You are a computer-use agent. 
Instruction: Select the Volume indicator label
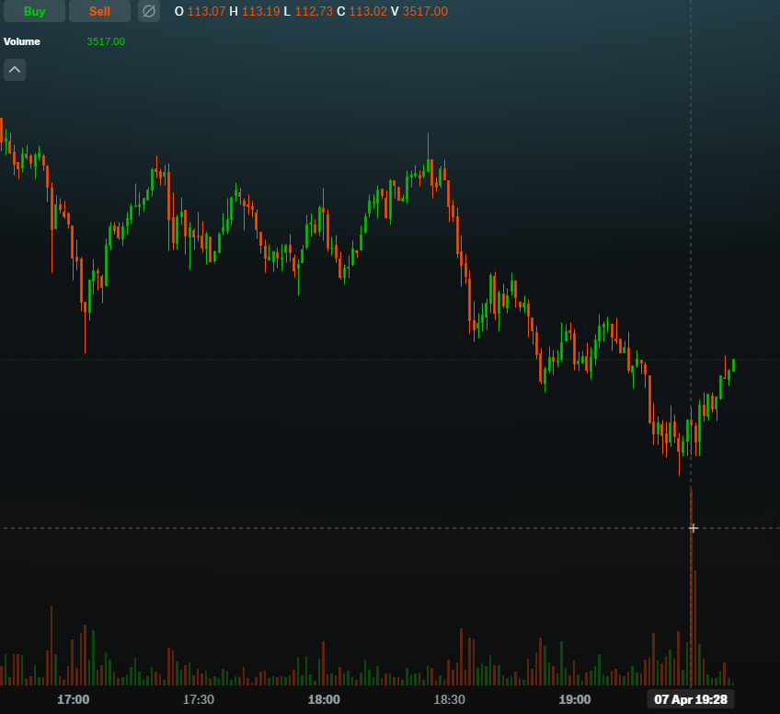[x=22, y=41]
